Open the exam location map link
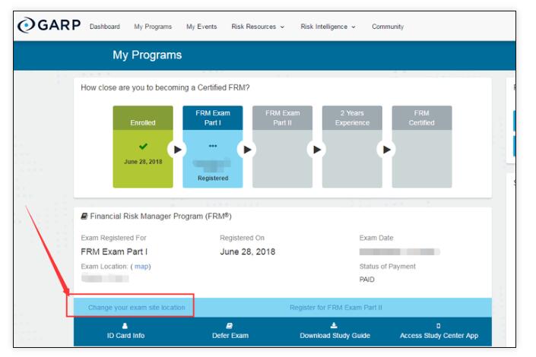The width and height of the screenshot is (536, 357). (x=141, y=267)
